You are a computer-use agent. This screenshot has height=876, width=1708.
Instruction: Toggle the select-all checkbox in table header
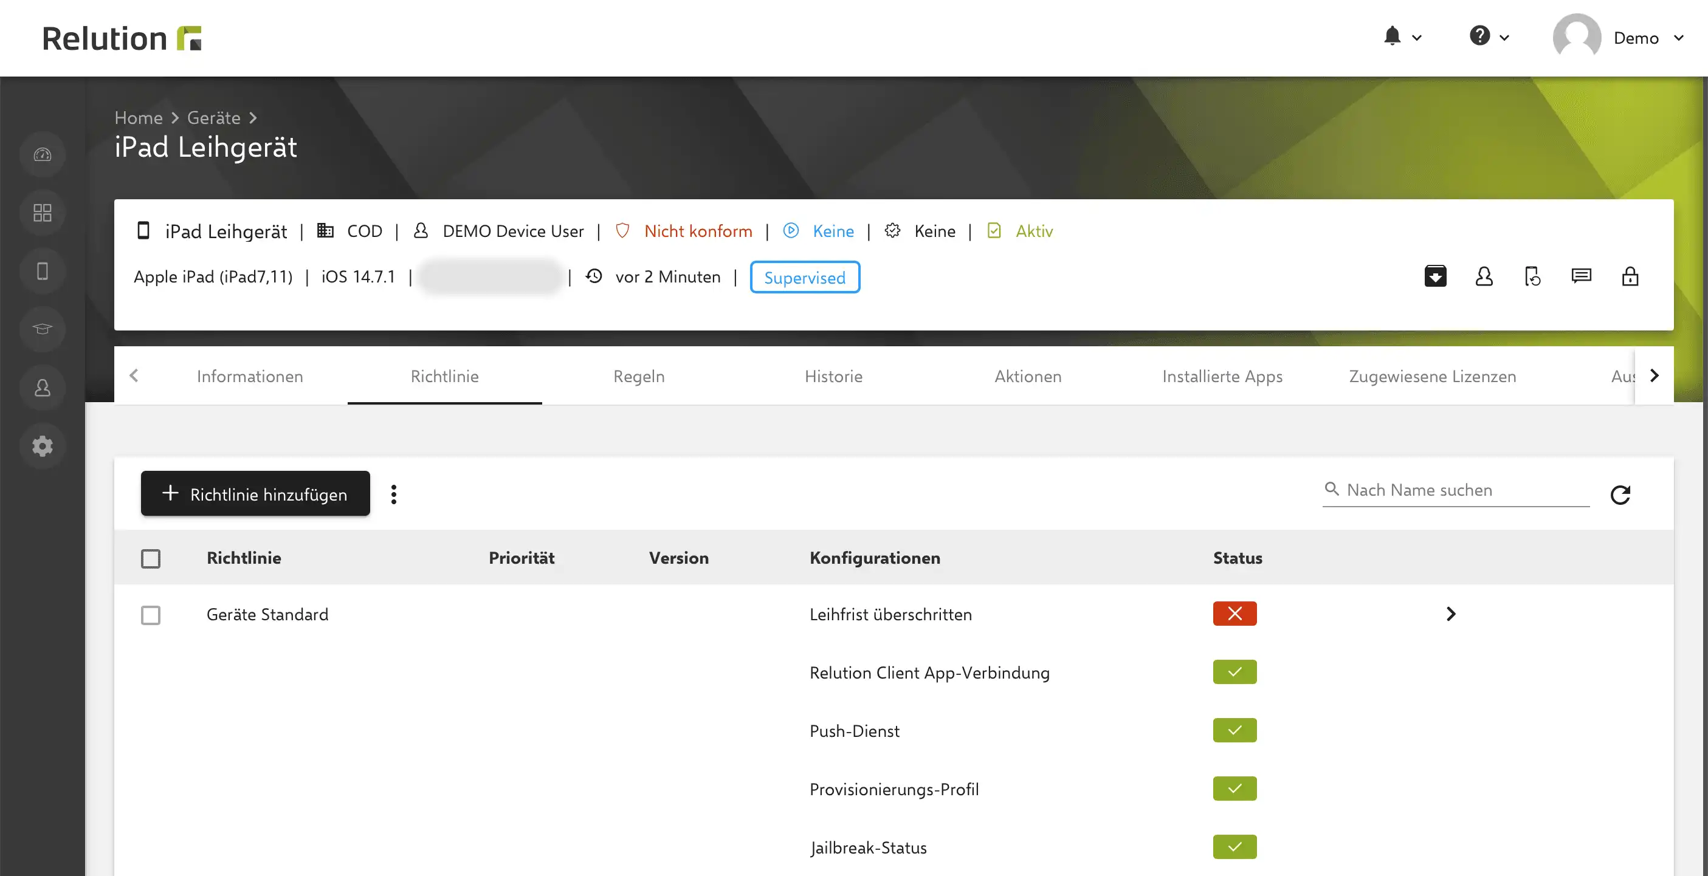tap(151, 559)
